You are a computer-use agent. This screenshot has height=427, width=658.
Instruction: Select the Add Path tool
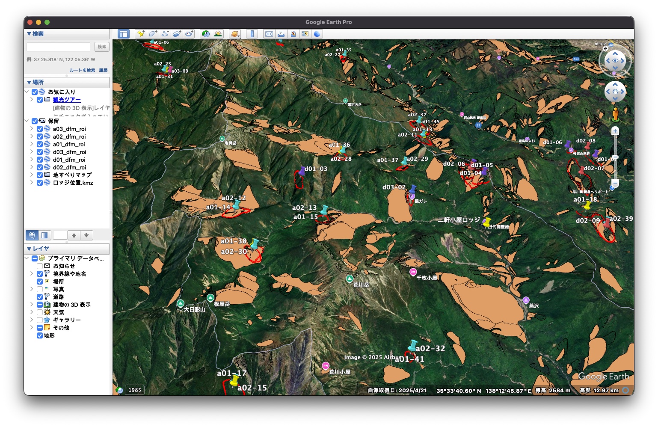coord(165,34)
